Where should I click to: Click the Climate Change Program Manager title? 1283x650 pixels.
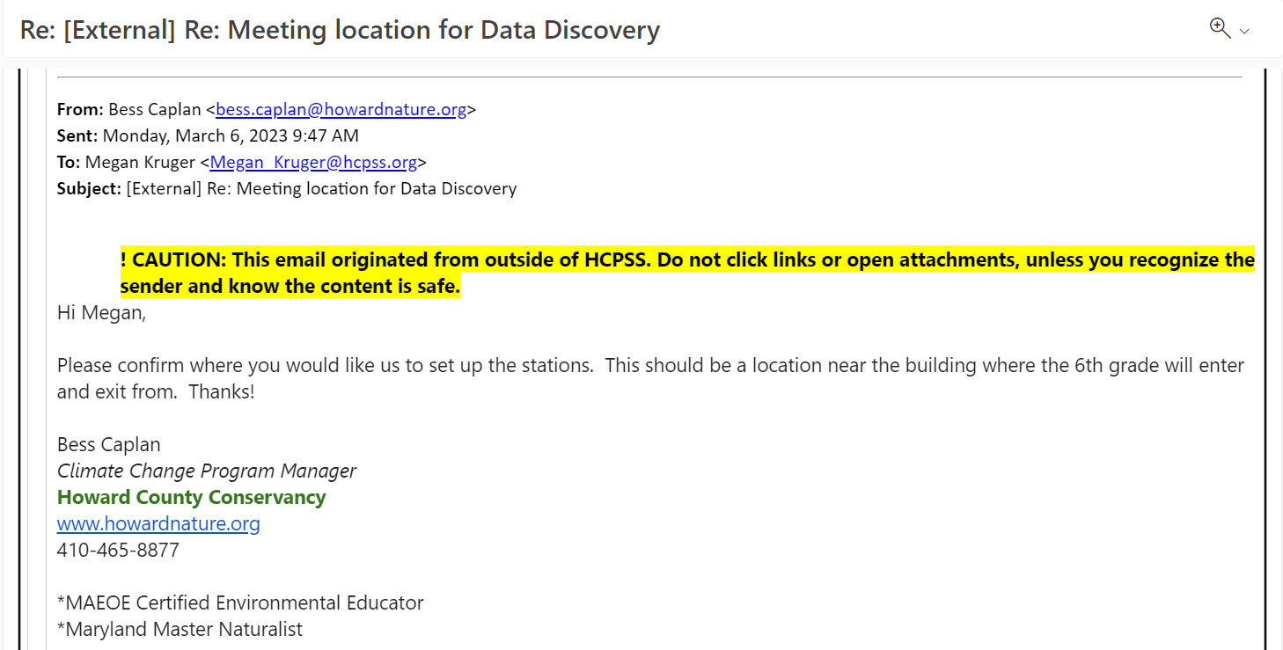(x=207, y=471)
